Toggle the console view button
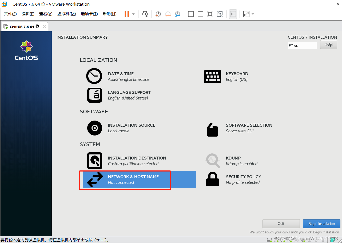The image size is (342, 243). [233, 14]
